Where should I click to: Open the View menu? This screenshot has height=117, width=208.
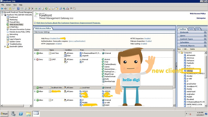point(15,5)
